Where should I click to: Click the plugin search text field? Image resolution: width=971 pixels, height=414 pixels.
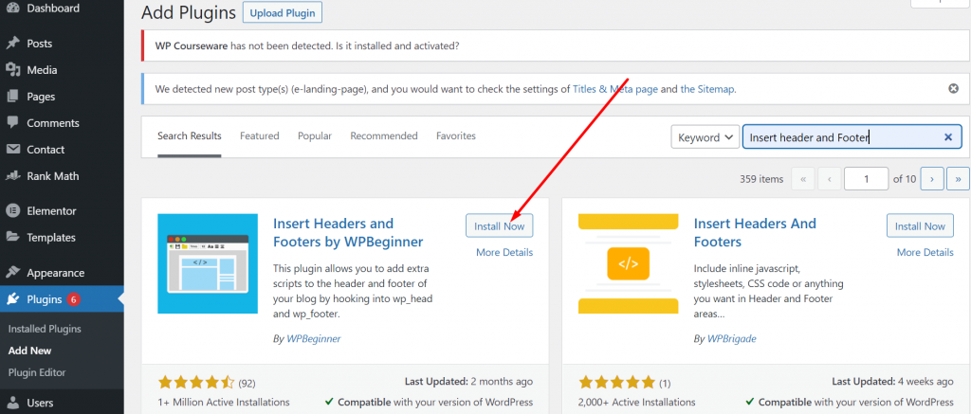[852, 137]
